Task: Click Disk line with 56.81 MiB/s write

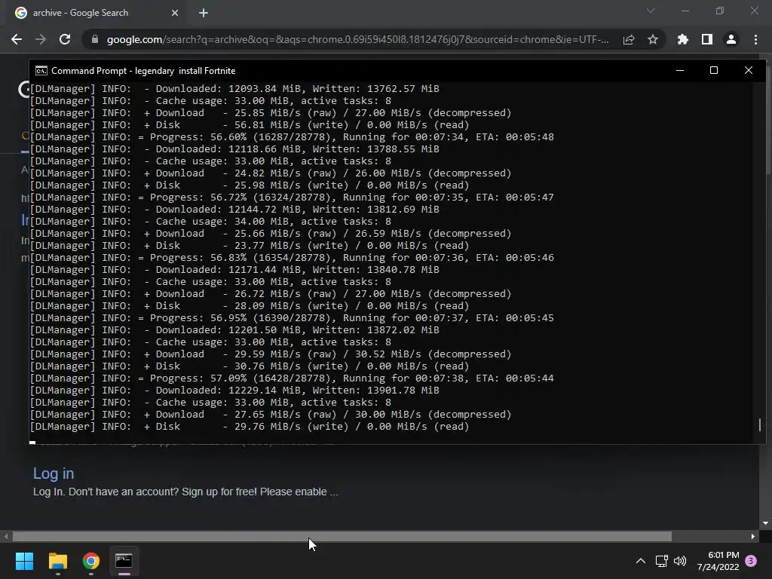Action: [250, 125]
